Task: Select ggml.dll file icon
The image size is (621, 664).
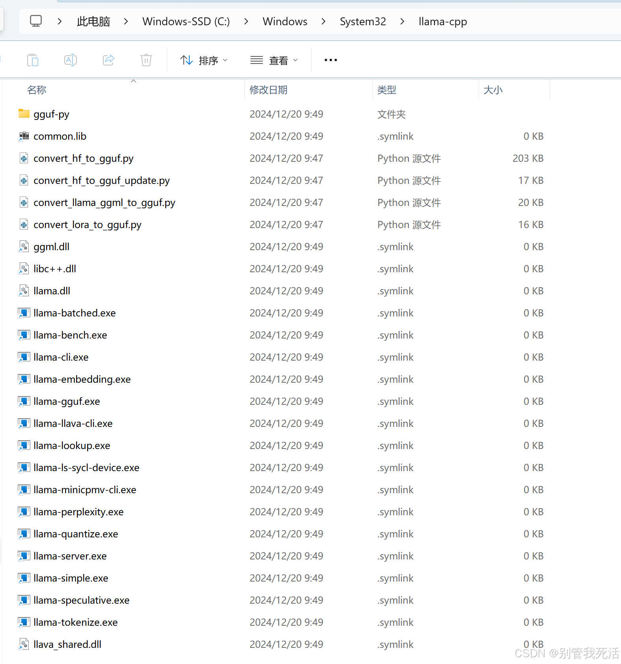Action: click(24, 247)
